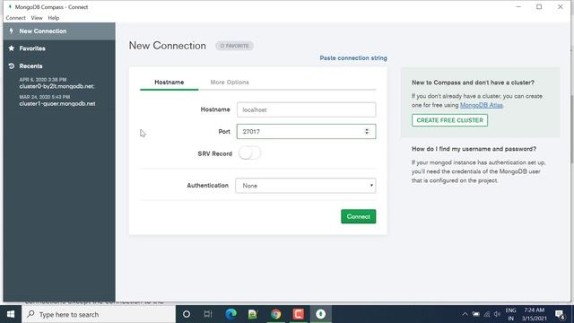Open Task View from the taskbar

click(208, 314)
